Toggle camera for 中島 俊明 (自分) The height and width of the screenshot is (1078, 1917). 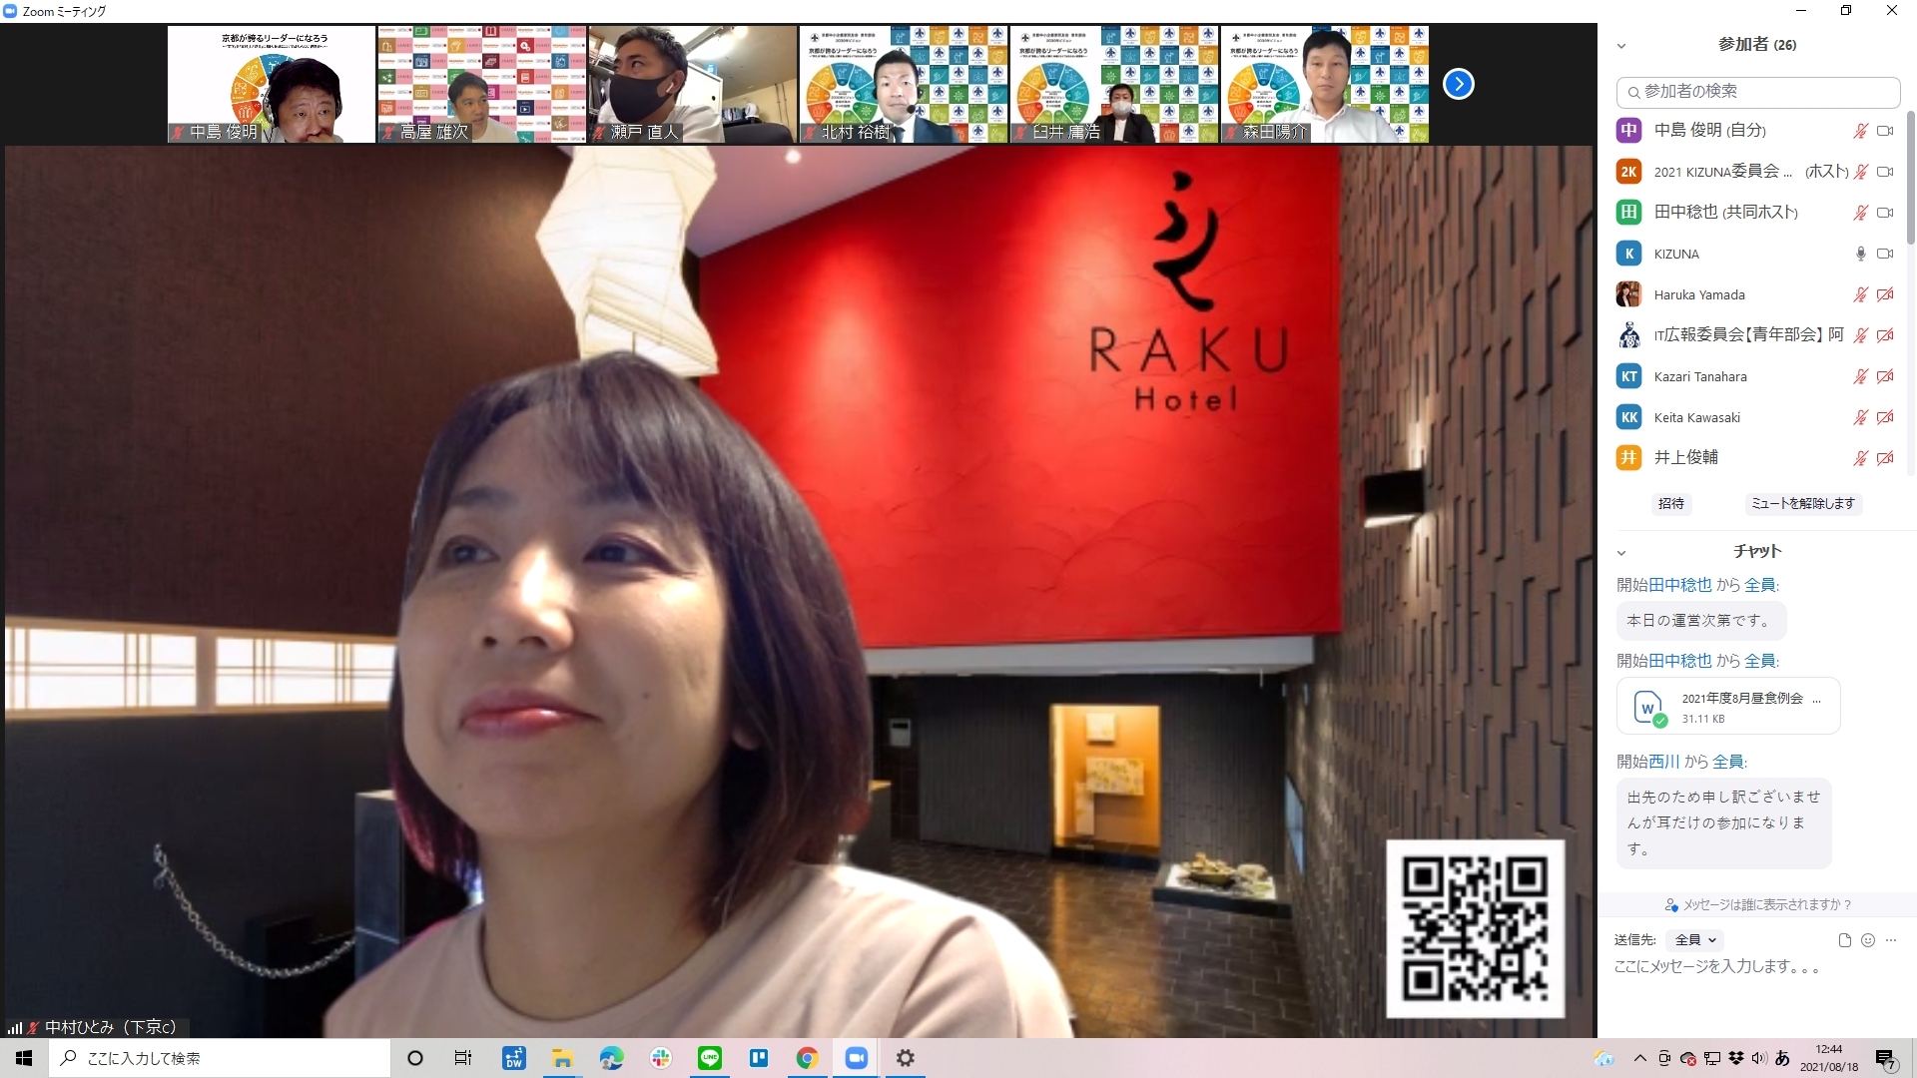tap(1885, 131)
